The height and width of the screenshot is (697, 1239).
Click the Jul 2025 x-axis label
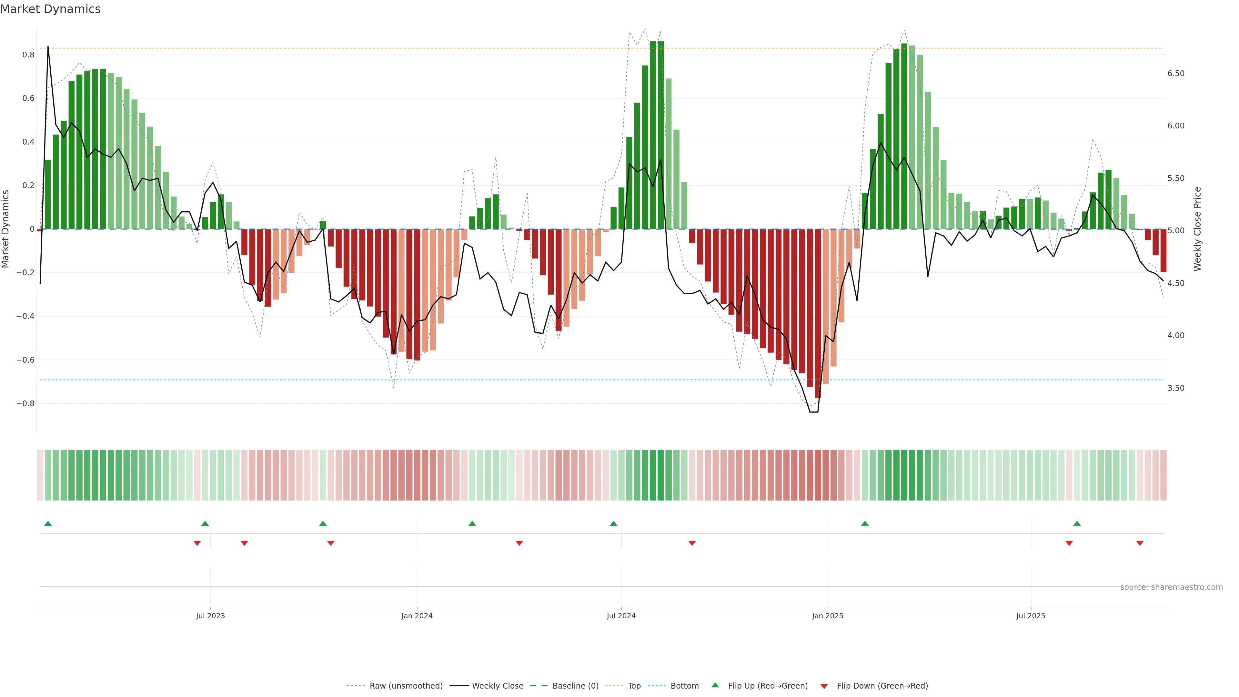pyautogui.click(x=1030, y=616)
